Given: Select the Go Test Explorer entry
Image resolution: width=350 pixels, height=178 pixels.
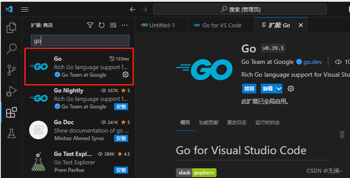Looking at the screenshot, I should tap(79, 162).
